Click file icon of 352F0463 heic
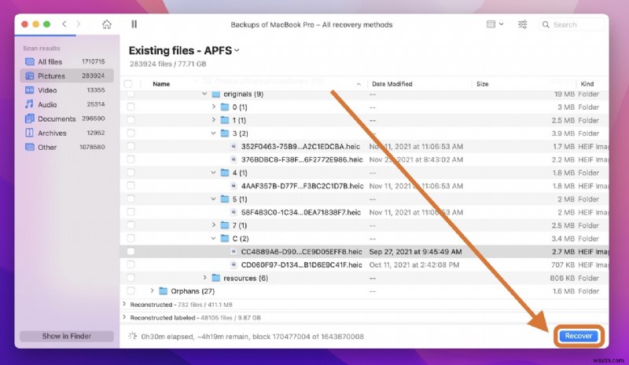 (x=234, y=147)
